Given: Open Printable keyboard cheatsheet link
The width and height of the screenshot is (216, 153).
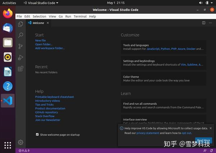Looking at the screenshot, I should pyautogui.click(x=54, y=97).
